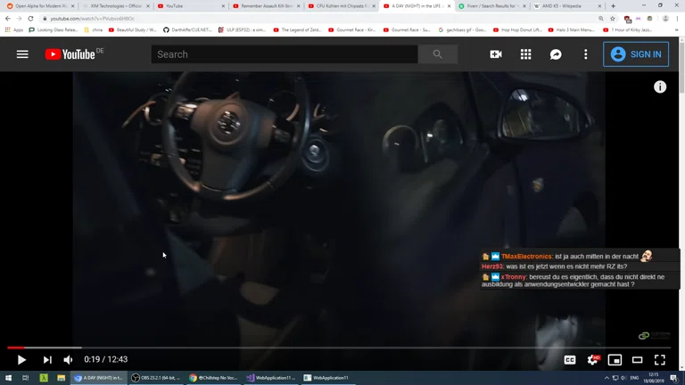Image resolution: width=685 pixels, height=385 pixels.
Task: Open the messages share bubble icon
Action: [x=556, y=54]
